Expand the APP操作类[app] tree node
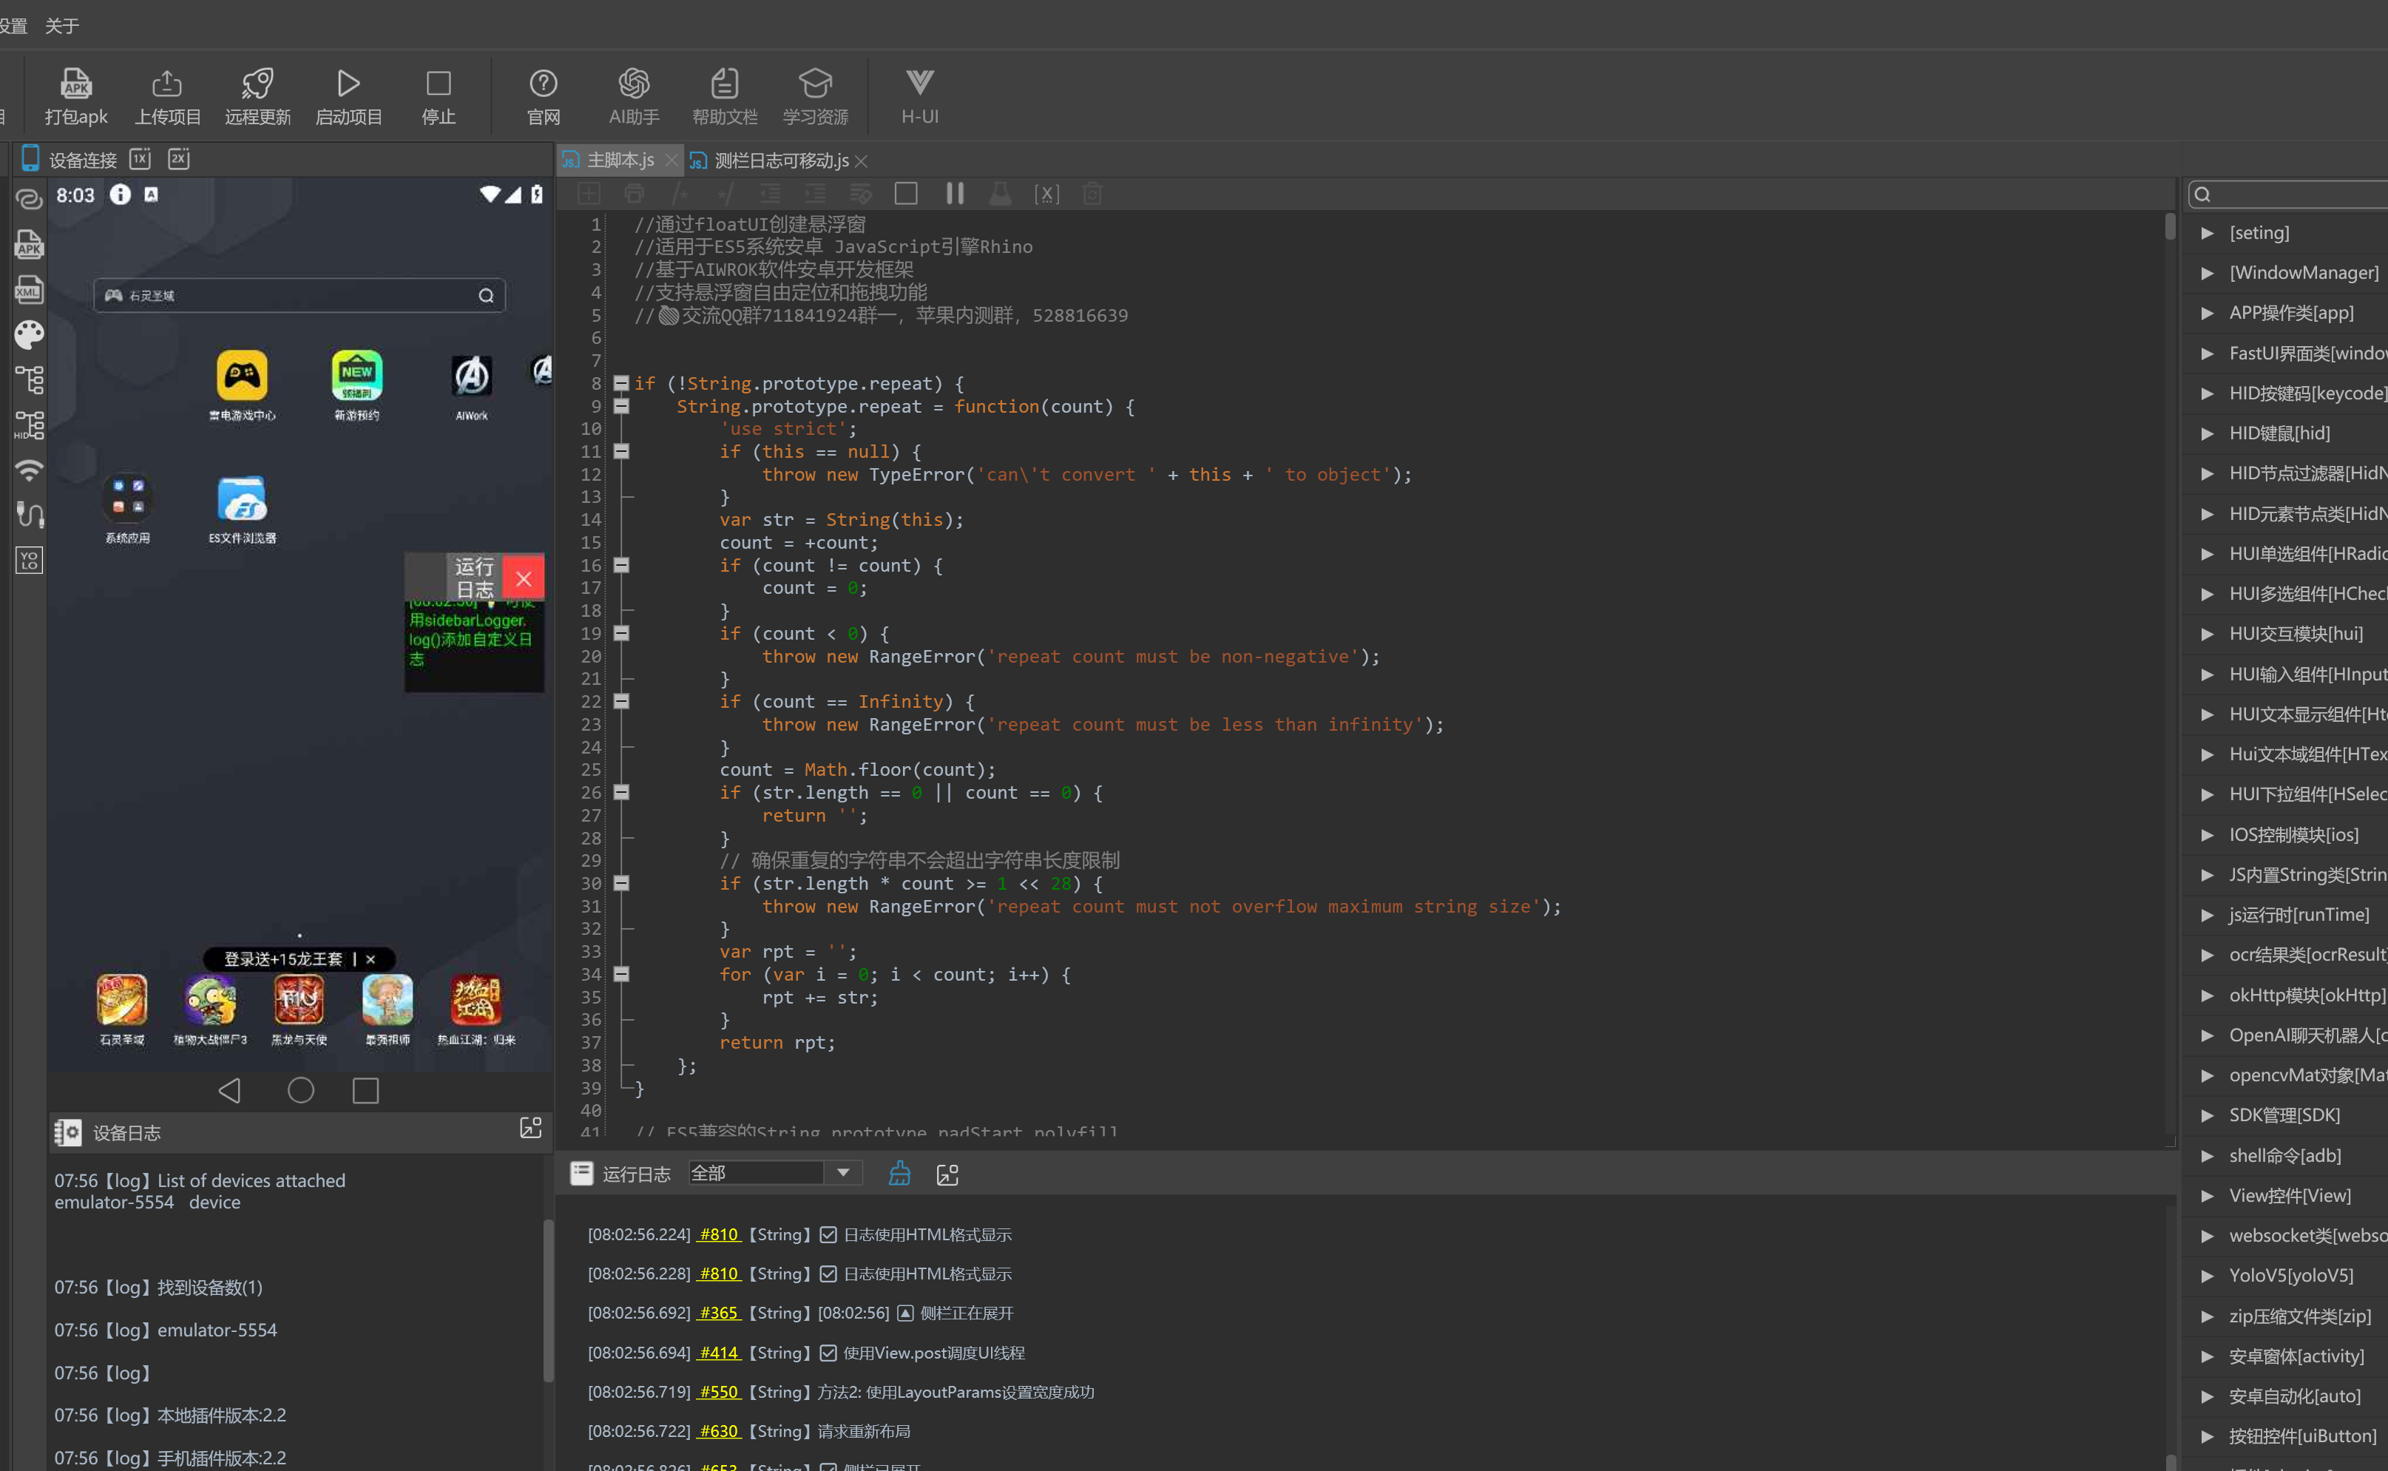Image resolution: width=2388 pixels, height=1471 pixels. tap(2207, 314)
